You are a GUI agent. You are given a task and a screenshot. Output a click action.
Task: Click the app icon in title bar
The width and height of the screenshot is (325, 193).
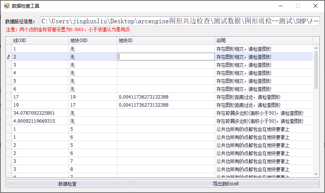(7, 6)
